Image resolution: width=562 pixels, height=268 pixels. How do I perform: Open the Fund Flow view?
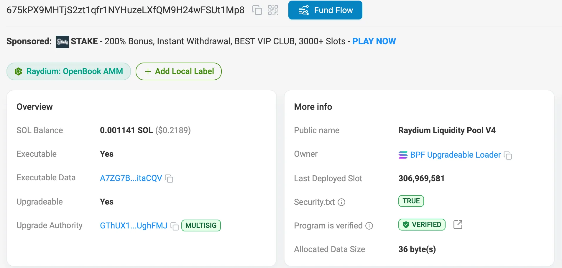point(325,10)
